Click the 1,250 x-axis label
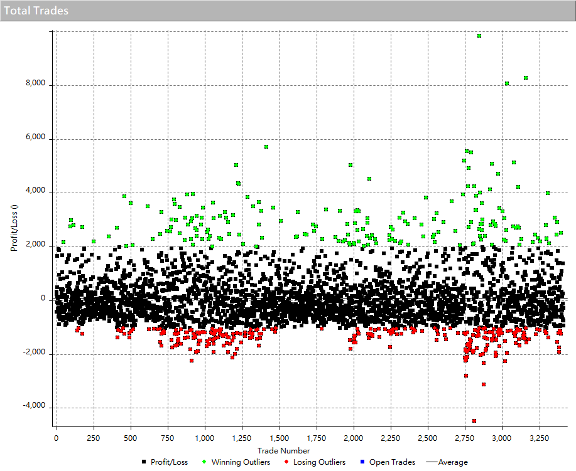 click(x=242, y=438)
